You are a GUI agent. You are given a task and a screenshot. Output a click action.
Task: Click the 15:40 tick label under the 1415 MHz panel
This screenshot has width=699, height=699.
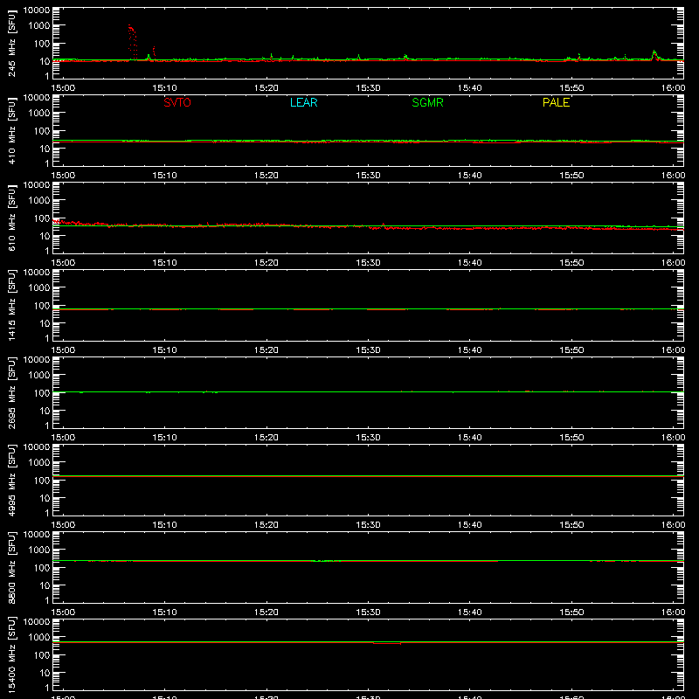470,350
